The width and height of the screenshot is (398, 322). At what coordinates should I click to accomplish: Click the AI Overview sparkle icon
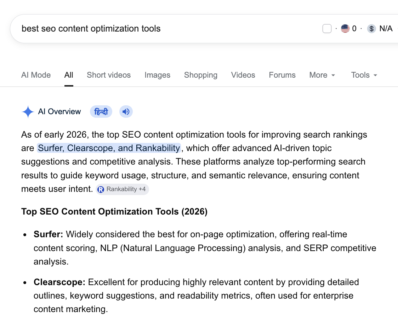pos(28,112)
